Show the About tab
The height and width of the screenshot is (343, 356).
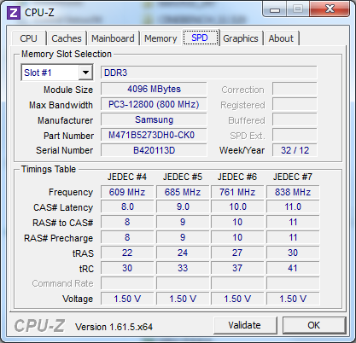click(x=281, y=38)
